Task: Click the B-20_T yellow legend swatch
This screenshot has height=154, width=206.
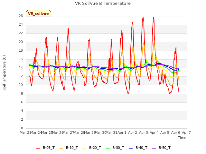Action: point(85,148)
